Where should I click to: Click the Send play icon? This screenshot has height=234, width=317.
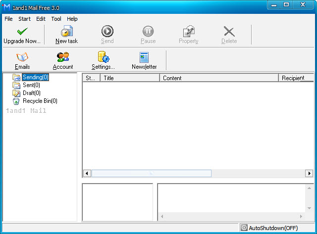point(107,31)
